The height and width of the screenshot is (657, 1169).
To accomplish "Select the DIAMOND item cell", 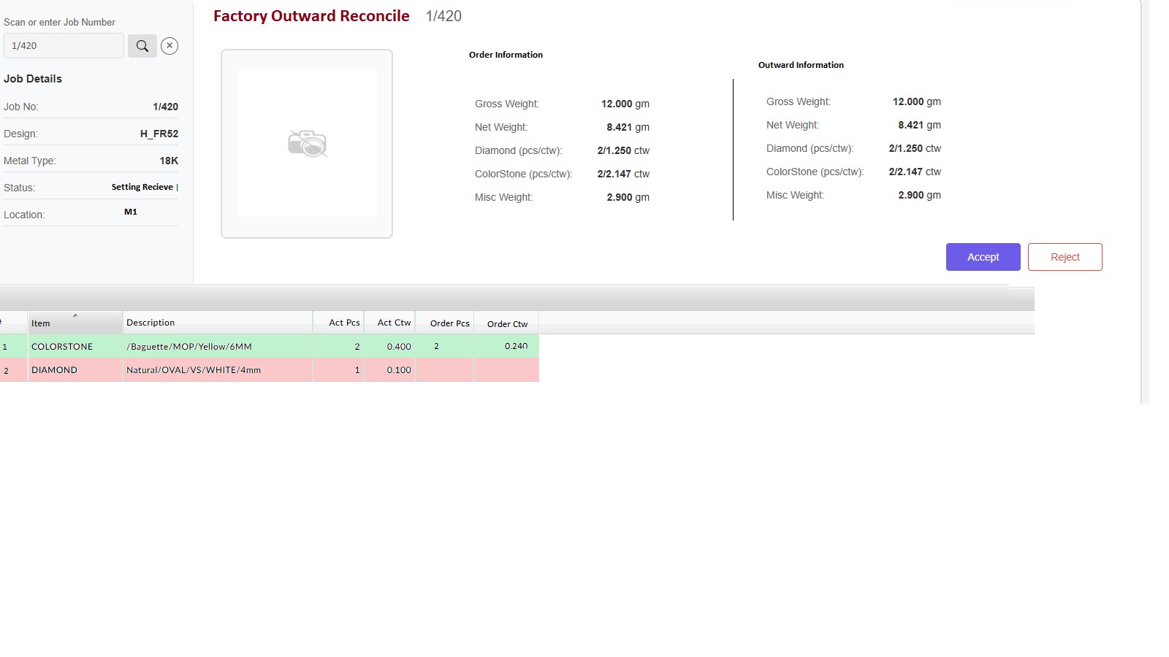I will tap(75, 370).
